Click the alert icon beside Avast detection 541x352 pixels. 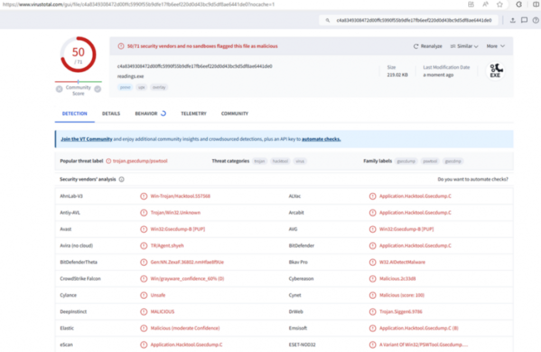144,229
